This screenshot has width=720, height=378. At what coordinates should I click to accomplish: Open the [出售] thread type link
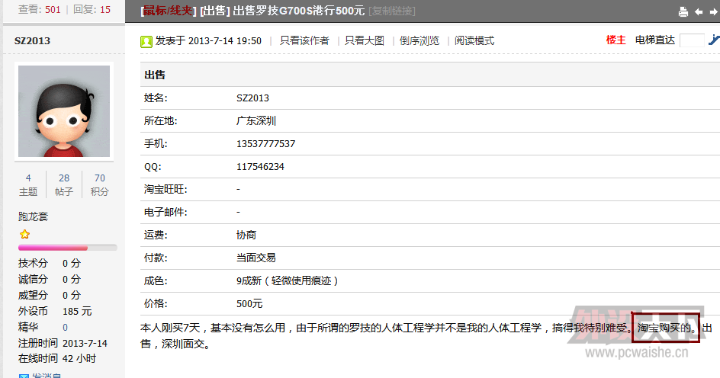pyautogui.click(x=214, y=11)
